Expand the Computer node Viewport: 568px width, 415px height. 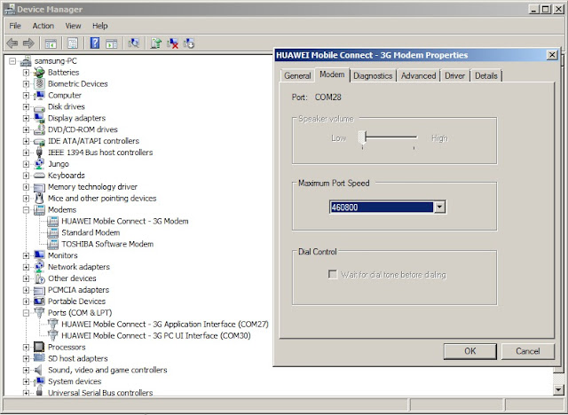coord(26,95)
